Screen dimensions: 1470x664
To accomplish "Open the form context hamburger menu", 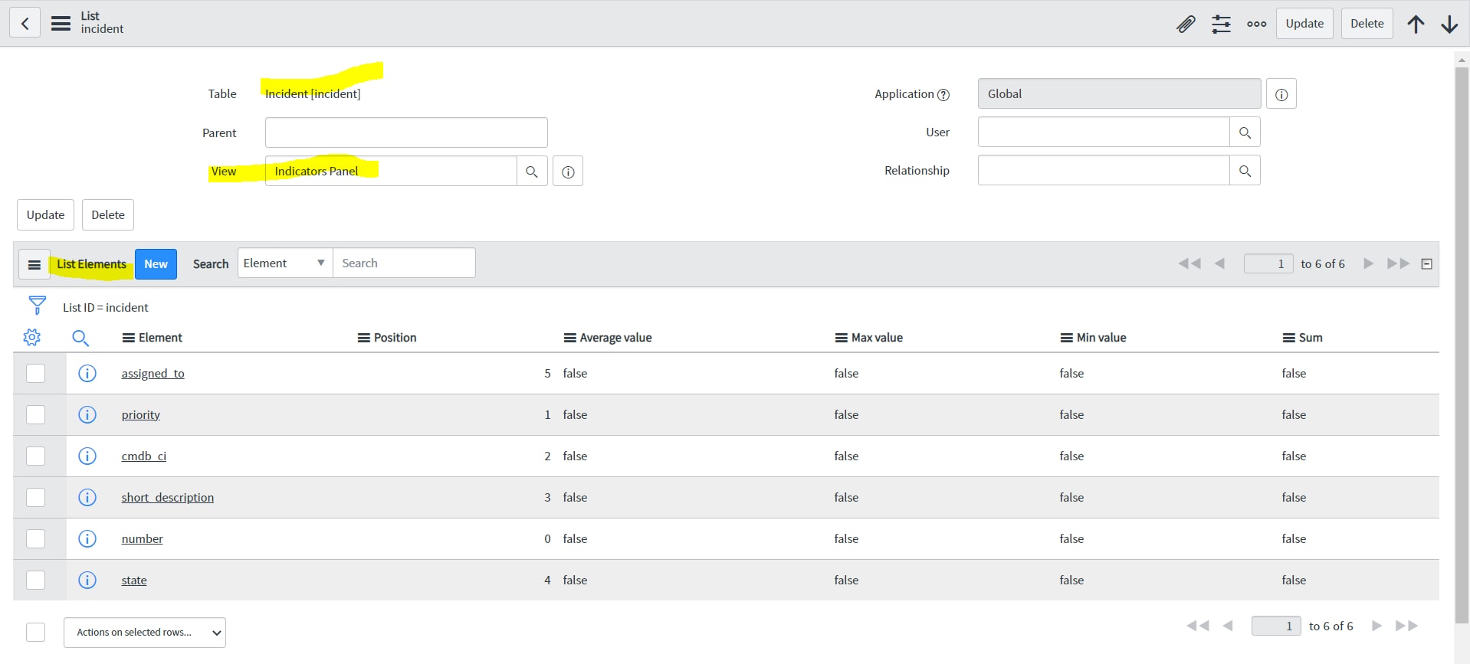I will (61, 23).
